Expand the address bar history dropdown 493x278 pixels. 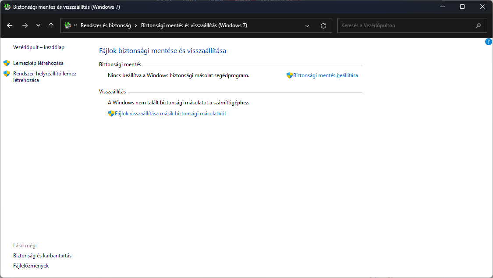pos(307,25)
